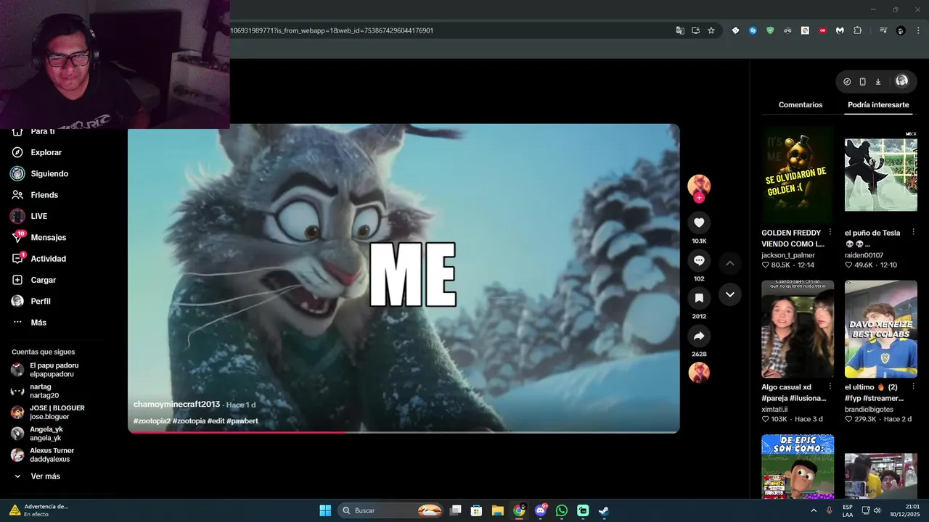This screenshot has width=929, height=522.
Task: Open Algo casual xd video thumbnail
Action: pyautogui.click(x=798, y=329)
